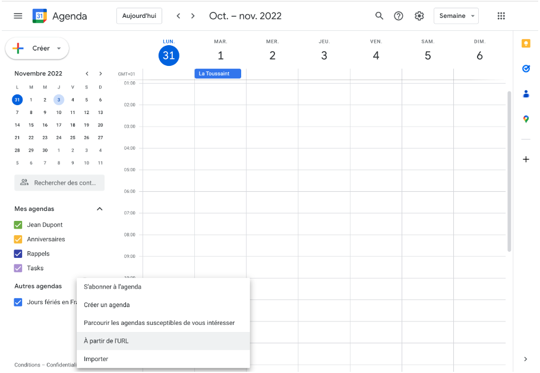This screenshot has width=540, height=373.
Task: Open Google Keep side panel icon
Action: [526, 43]
